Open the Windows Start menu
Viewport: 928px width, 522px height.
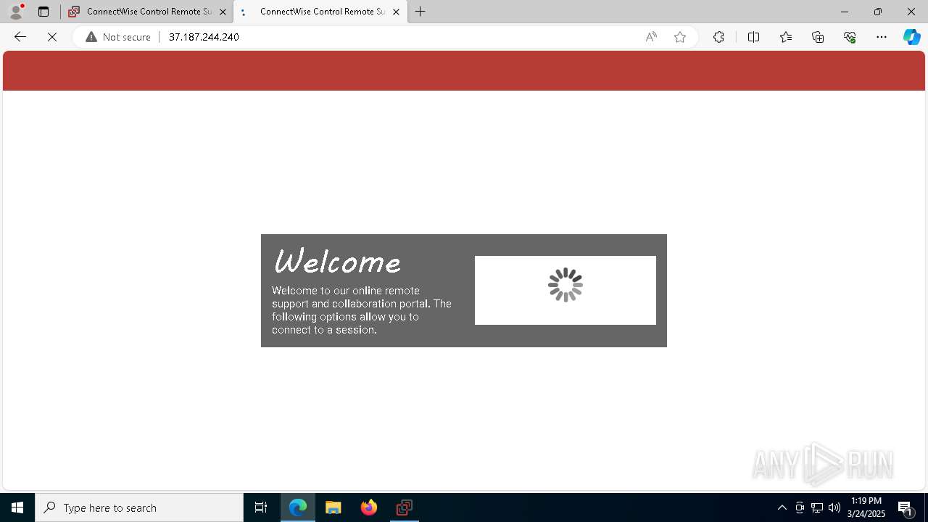tap(17, 507)
